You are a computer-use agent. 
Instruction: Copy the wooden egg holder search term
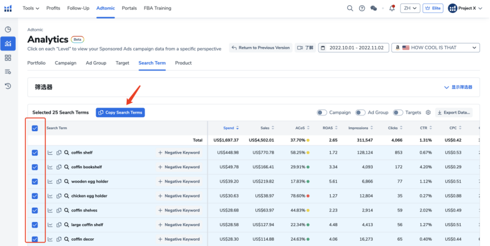click(59, 181)
